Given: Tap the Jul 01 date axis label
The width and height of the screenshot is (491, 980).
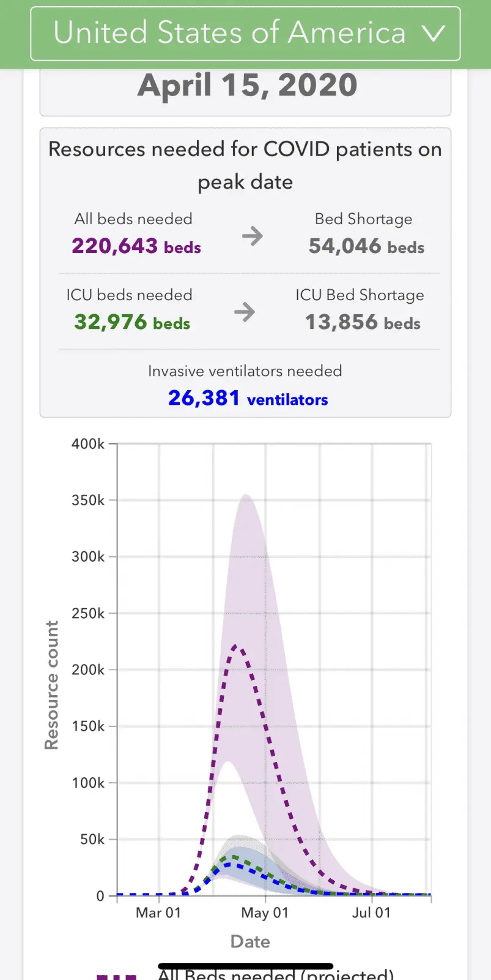Looking at the screenshot, I should click(x=371, y=913).
